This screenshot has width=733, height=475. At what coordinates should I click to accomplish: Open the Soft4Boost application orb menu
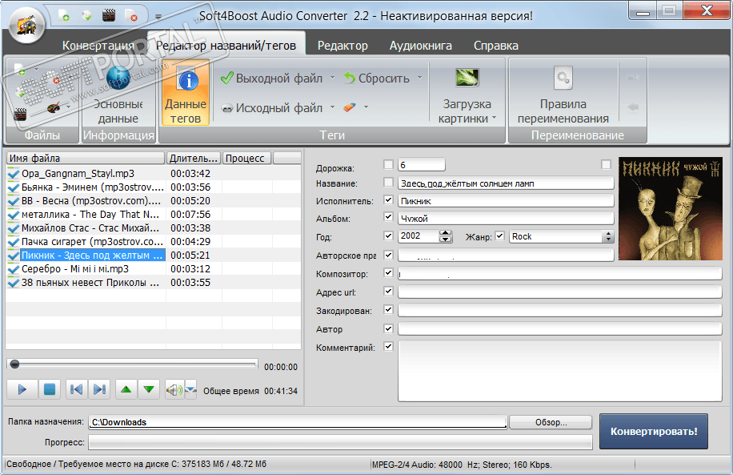[x=26, y=24]
